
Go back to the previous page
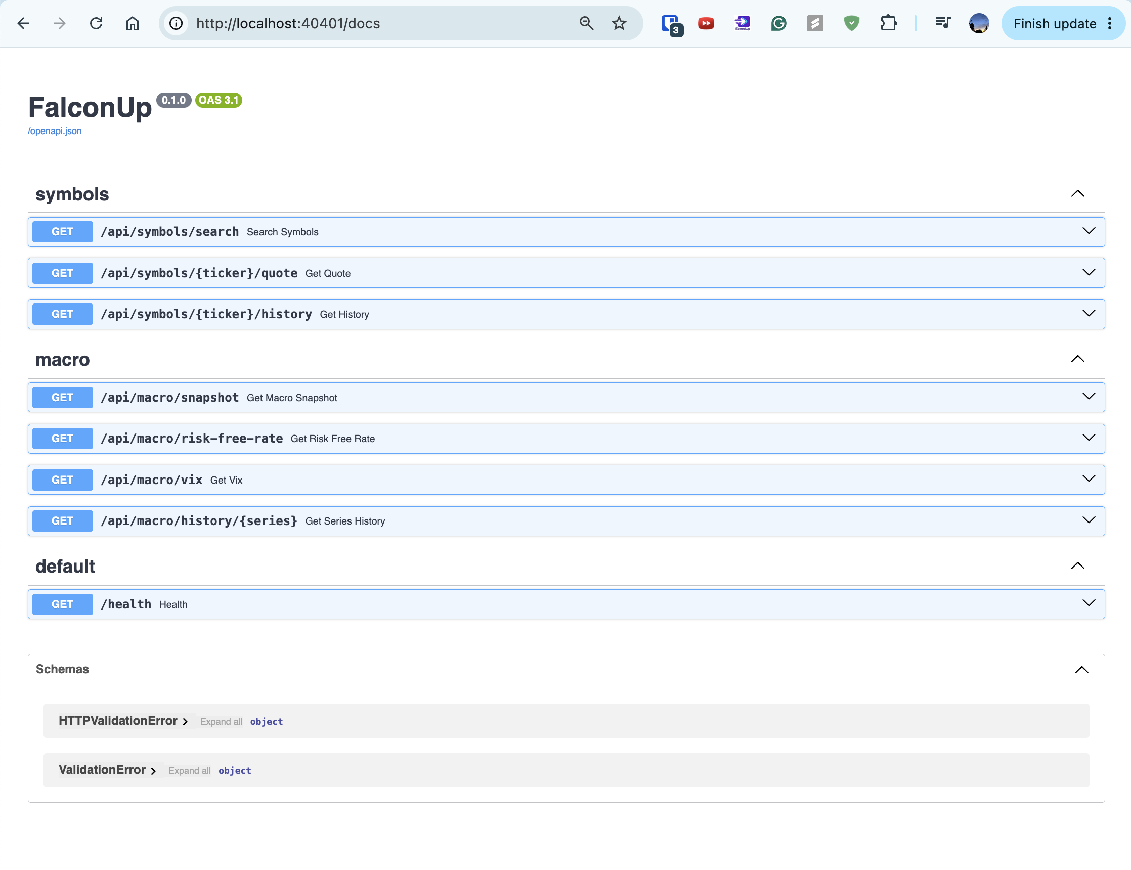[x=23, y=23]
